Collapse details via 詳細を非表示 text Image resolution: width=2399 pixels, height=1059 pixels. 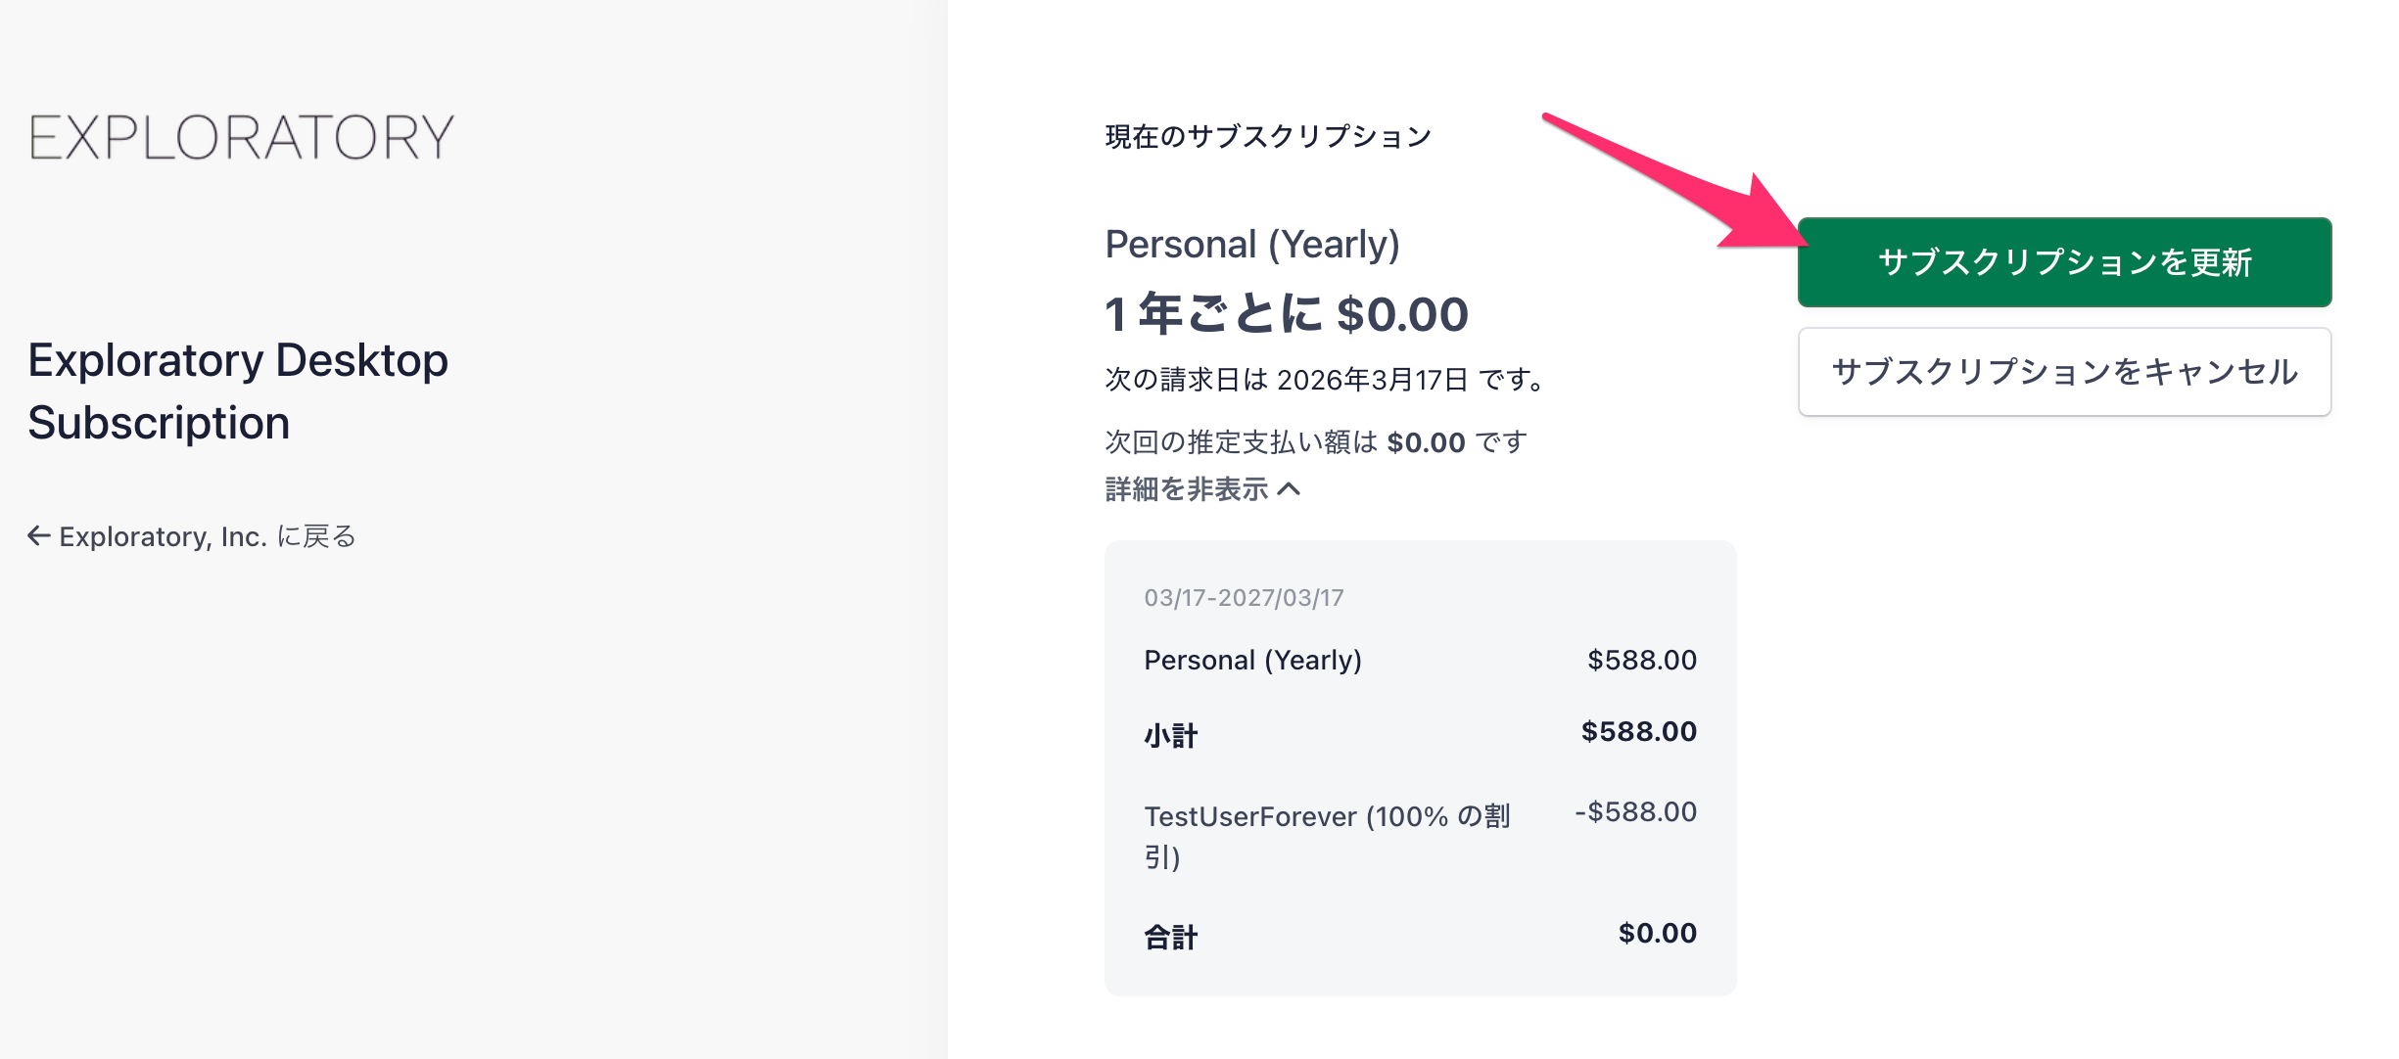[1187, 488]
